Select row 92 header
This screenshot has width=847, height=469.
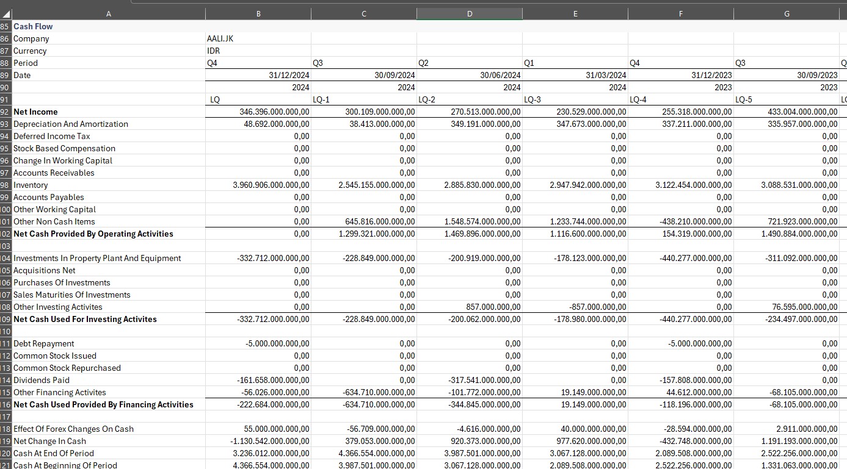(5, 112)
